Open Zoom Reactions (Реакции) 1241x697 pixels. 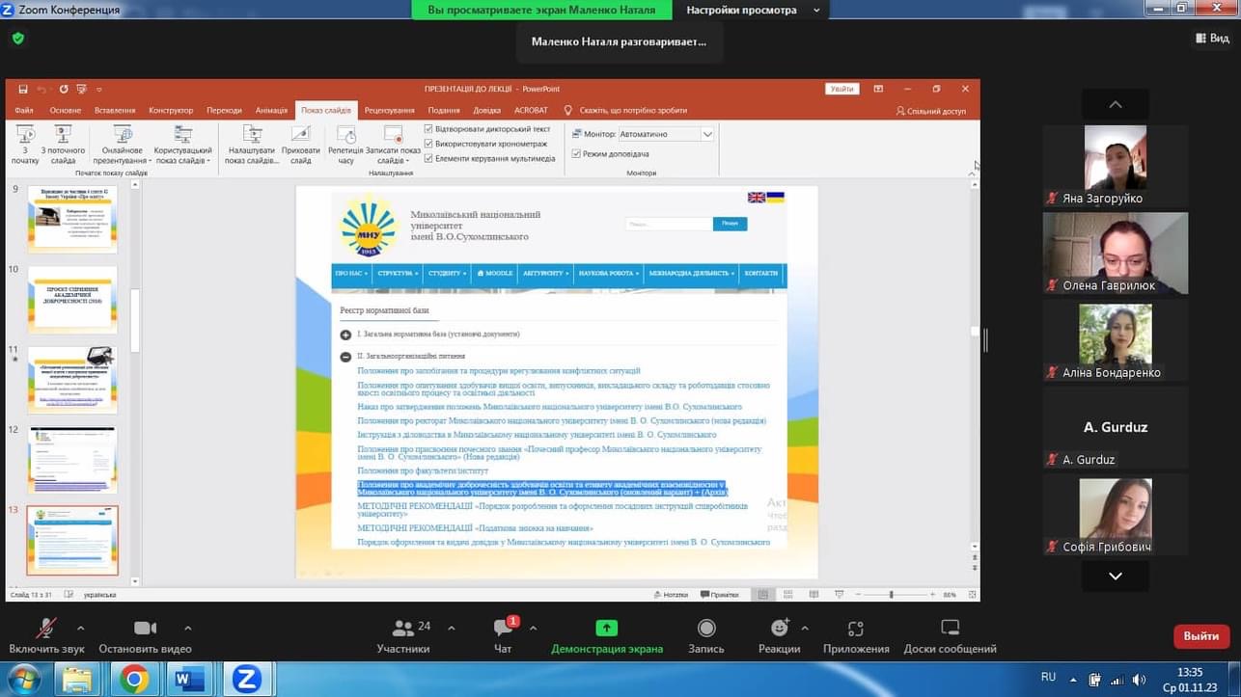tap(779, 636)
